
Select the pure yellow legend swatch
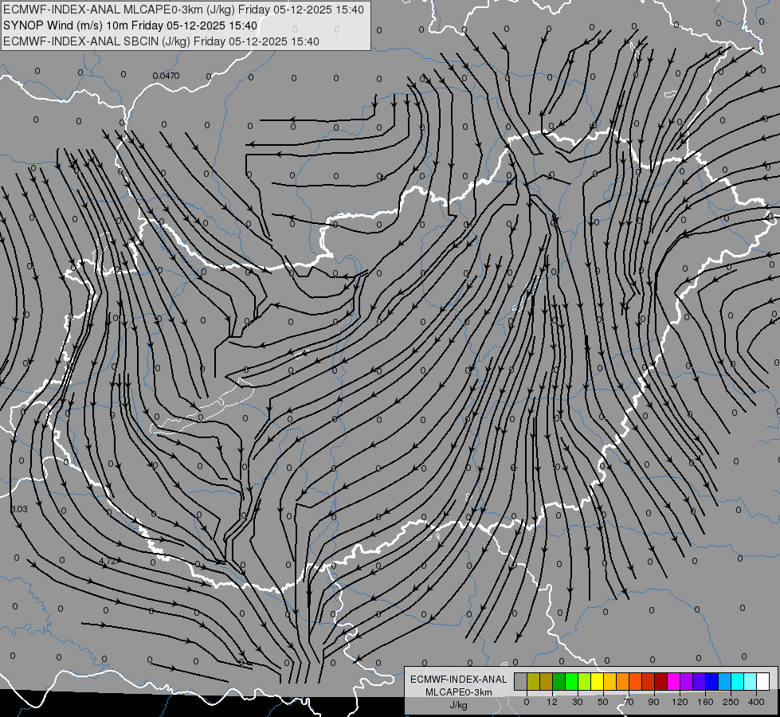click(598, 681)
